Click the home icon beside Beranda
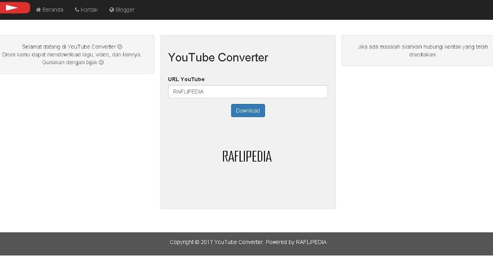Screen dimensions: 493x259 click(39, 9)
